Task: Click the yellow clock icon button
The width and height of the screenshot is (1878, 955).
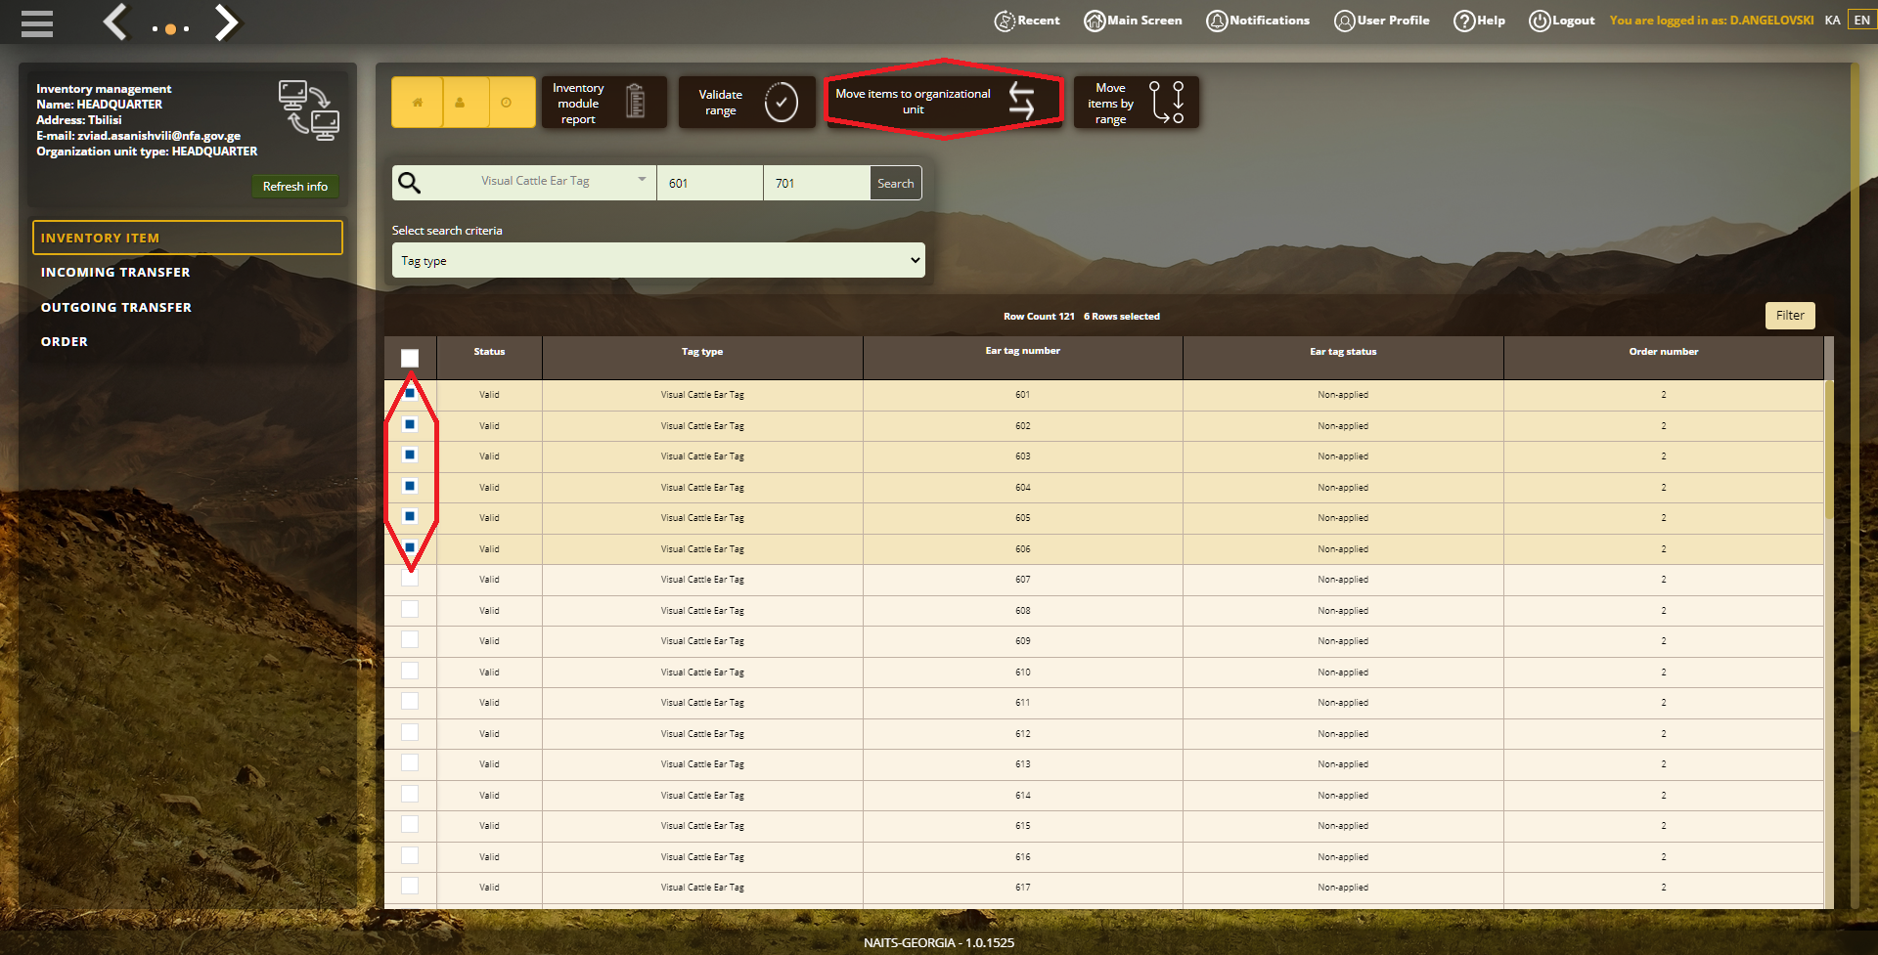Action: (x=507, y=102)
